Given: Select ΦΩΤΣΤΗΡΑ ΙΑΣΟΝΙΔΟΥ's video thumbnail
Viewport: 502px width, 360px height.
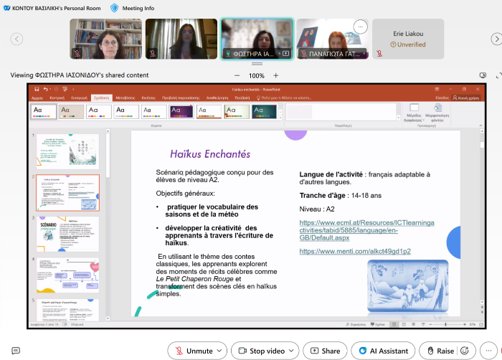Looking at the screenshot, I should click(256, 39).
